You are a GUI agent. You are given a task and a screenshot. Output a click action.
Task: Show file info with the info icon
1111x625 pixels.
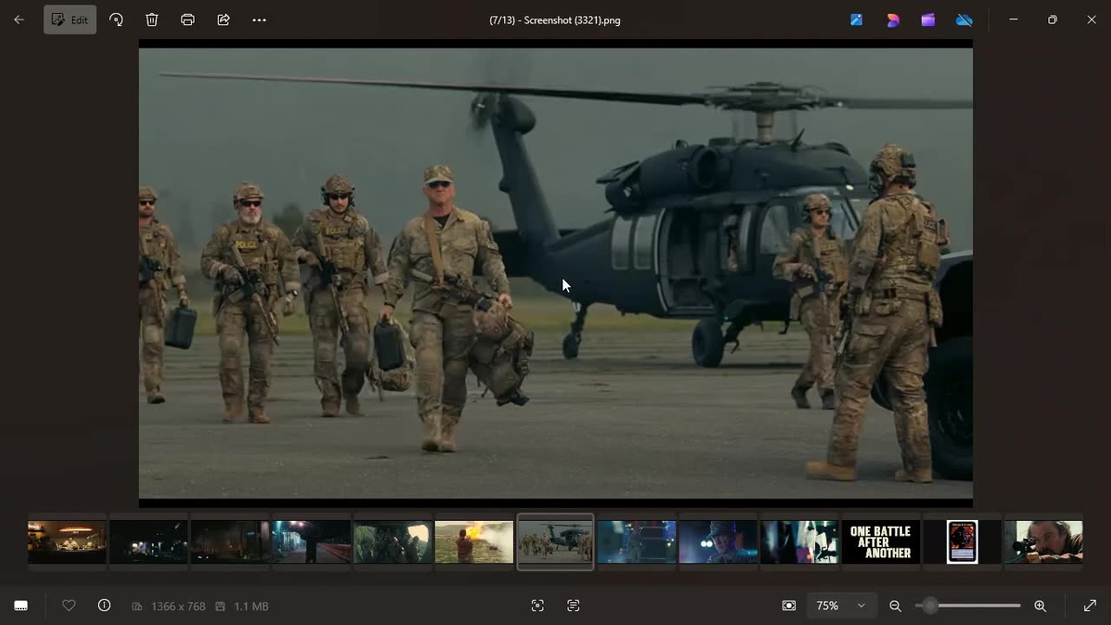(104, 606)
